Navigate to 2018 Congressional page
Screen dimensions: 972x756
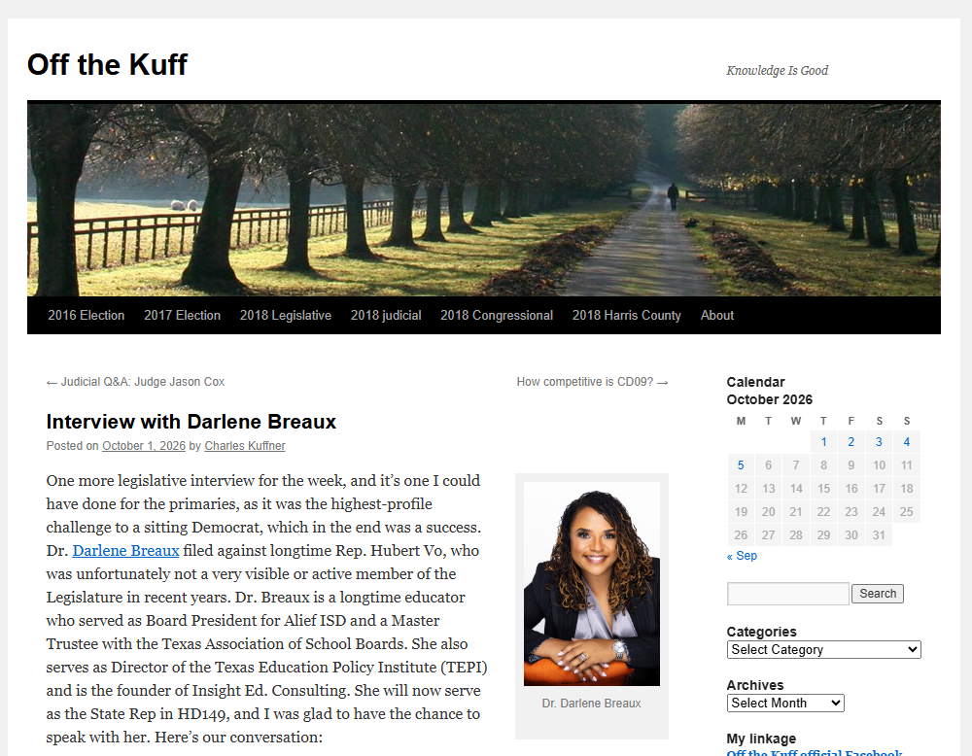coord(497,316)
